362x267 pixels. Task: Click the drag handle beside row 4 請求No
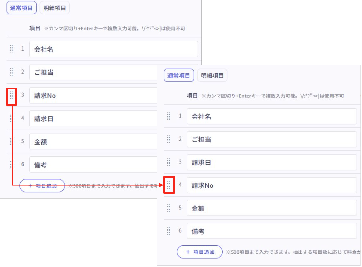pos(169,185)
